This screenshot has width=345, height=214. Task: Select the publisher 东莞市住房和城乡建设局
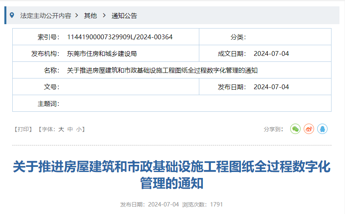[x=102, y=53]
